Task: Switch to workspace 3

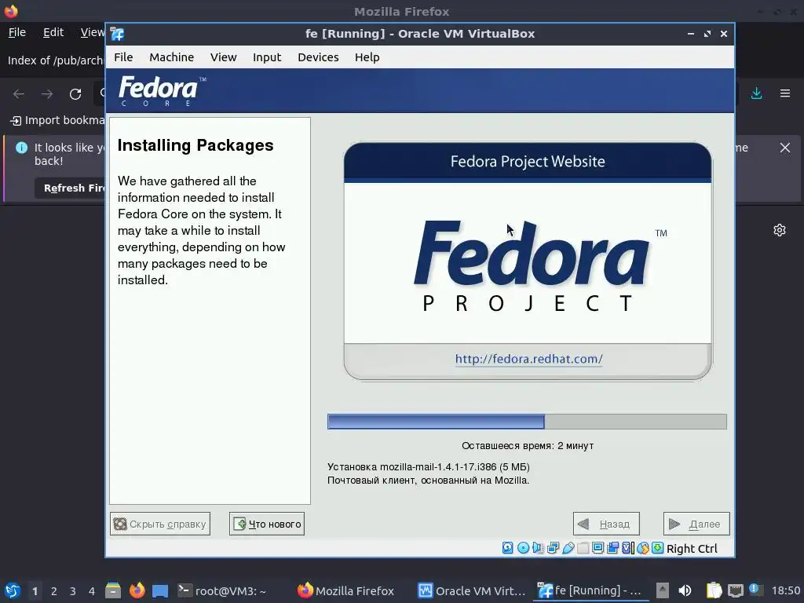Action: coord(73,591)
